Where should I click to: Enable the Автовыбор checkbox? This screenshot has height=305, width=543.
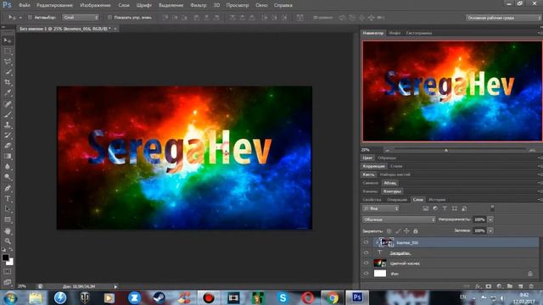click(x=30, y=17)
